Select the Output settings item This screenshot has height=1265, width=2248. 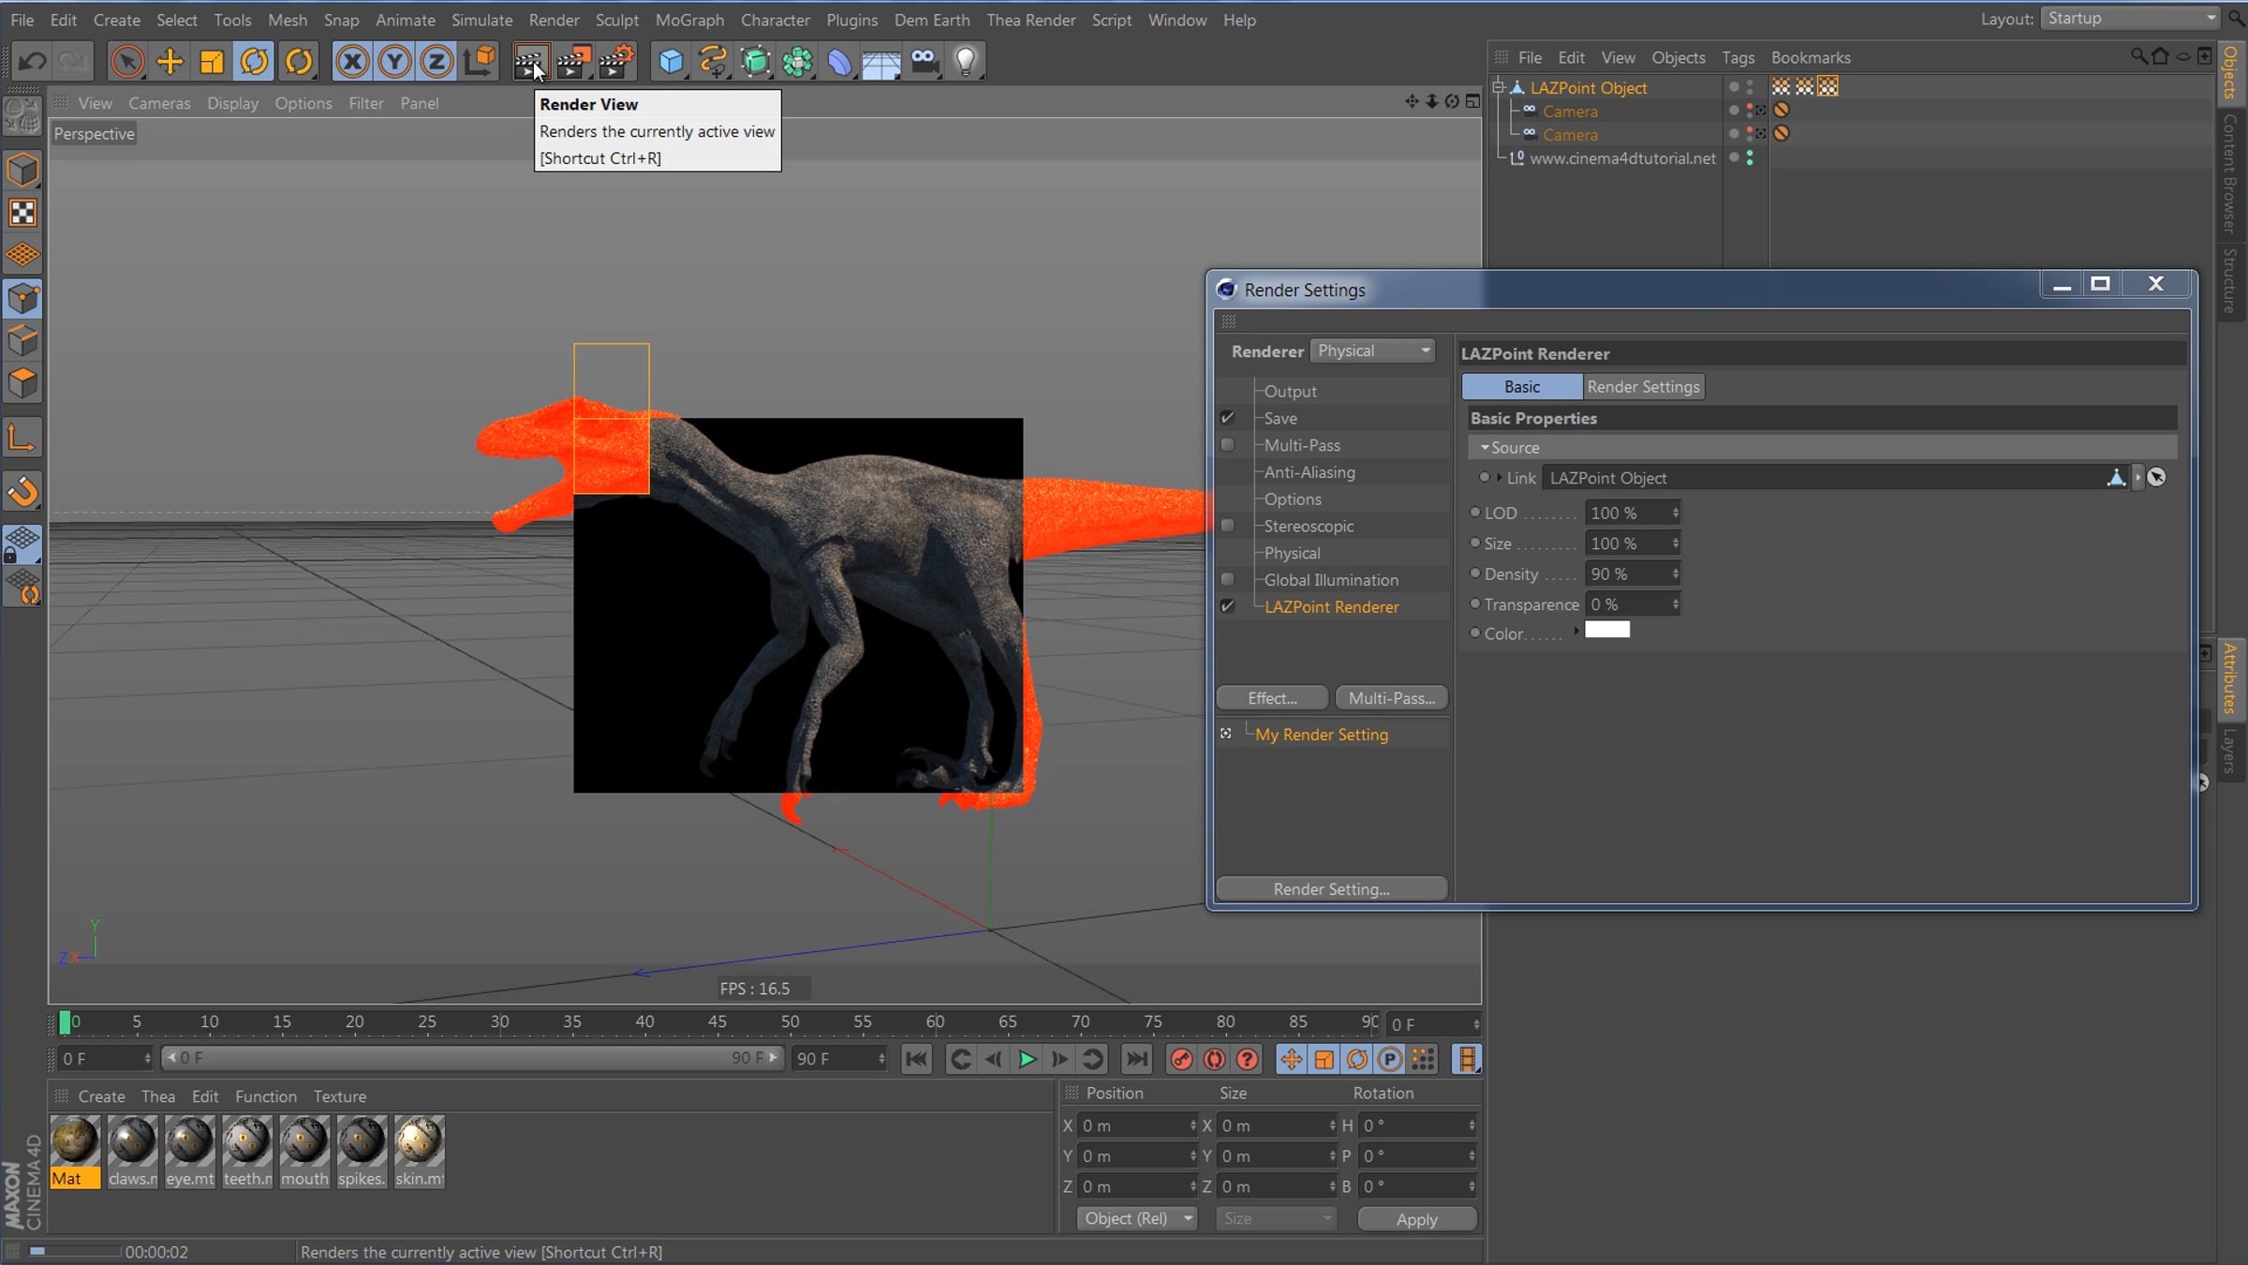coord(1290,392)
